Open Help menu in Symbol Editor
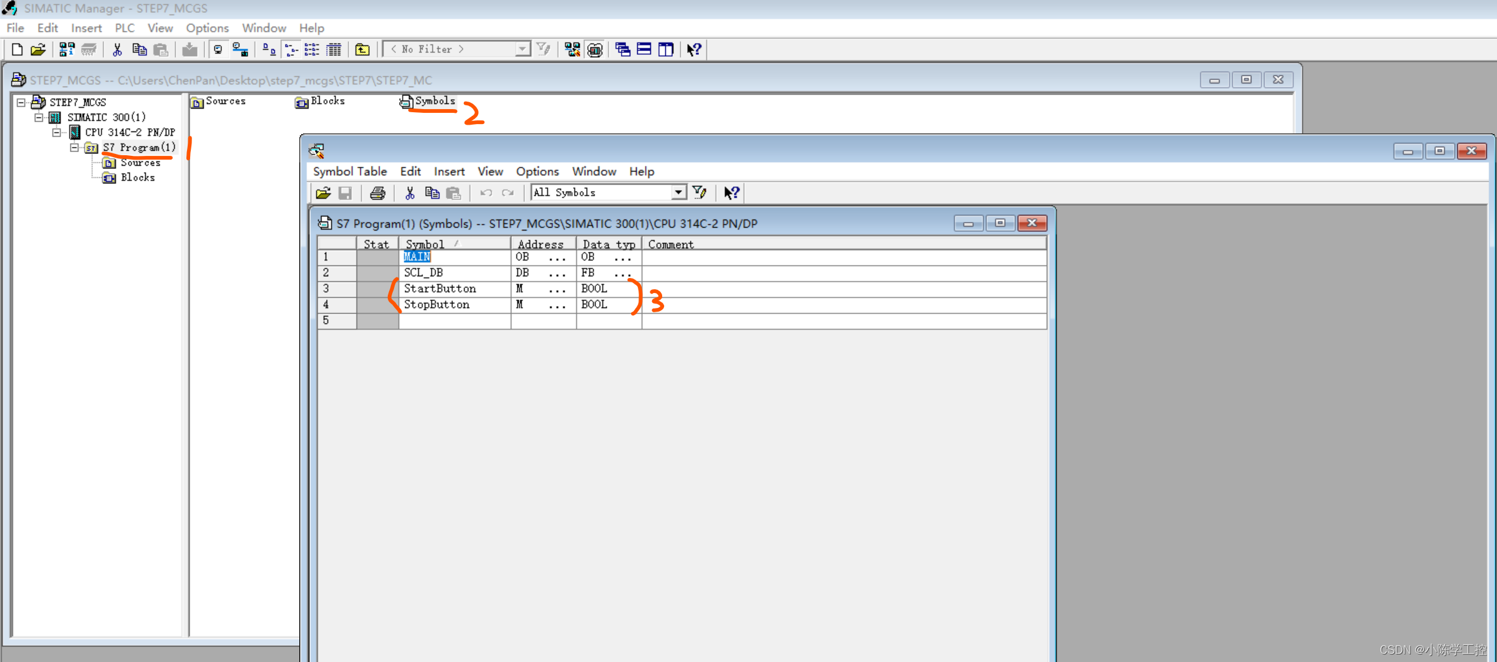This screenshot has height=662, width=1497. [642, 171]
